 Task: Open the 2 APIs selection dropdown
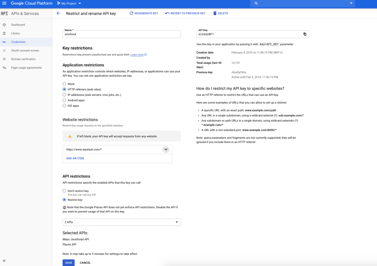(121, 222)
